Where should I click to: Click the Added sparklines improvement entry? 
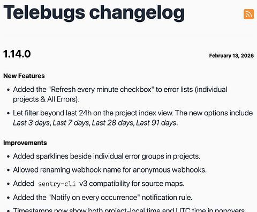coord(107,156)
